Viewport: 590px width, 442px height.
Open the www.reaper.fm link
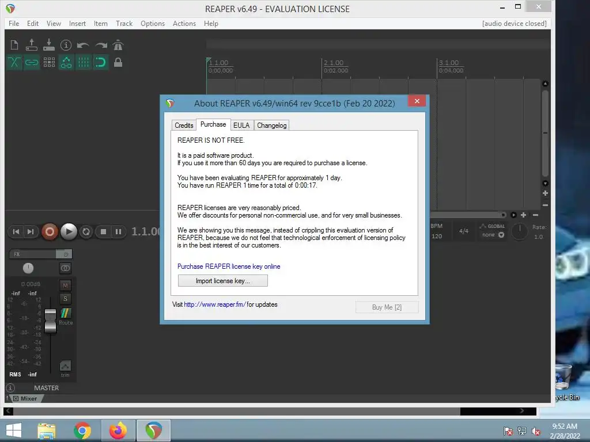[215, 304]
